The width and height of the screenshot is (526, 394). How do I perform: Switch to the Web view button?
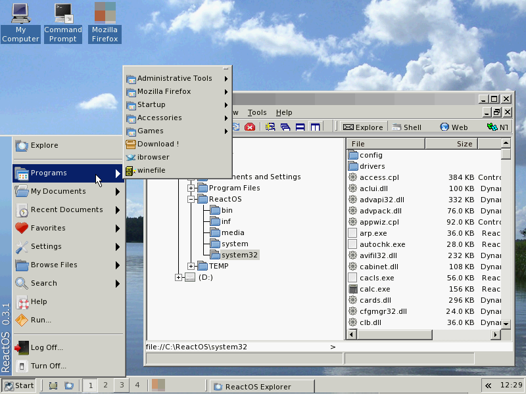pos(454,127)
